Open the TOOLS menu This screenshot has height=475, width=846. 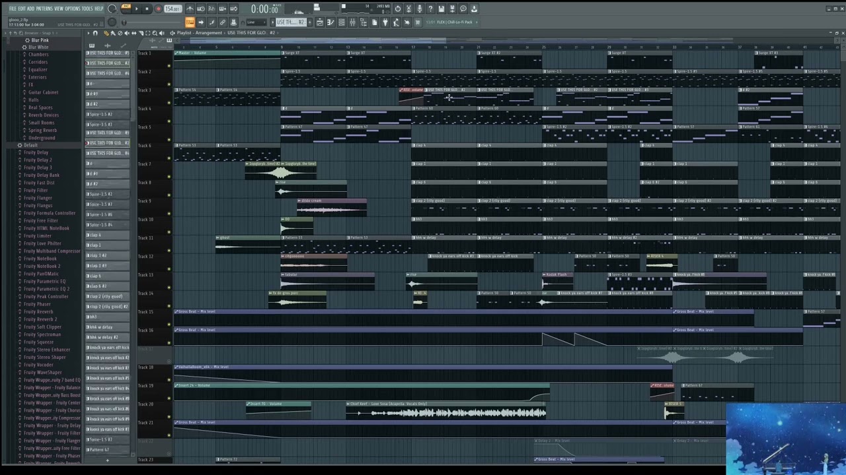point(87,9)
